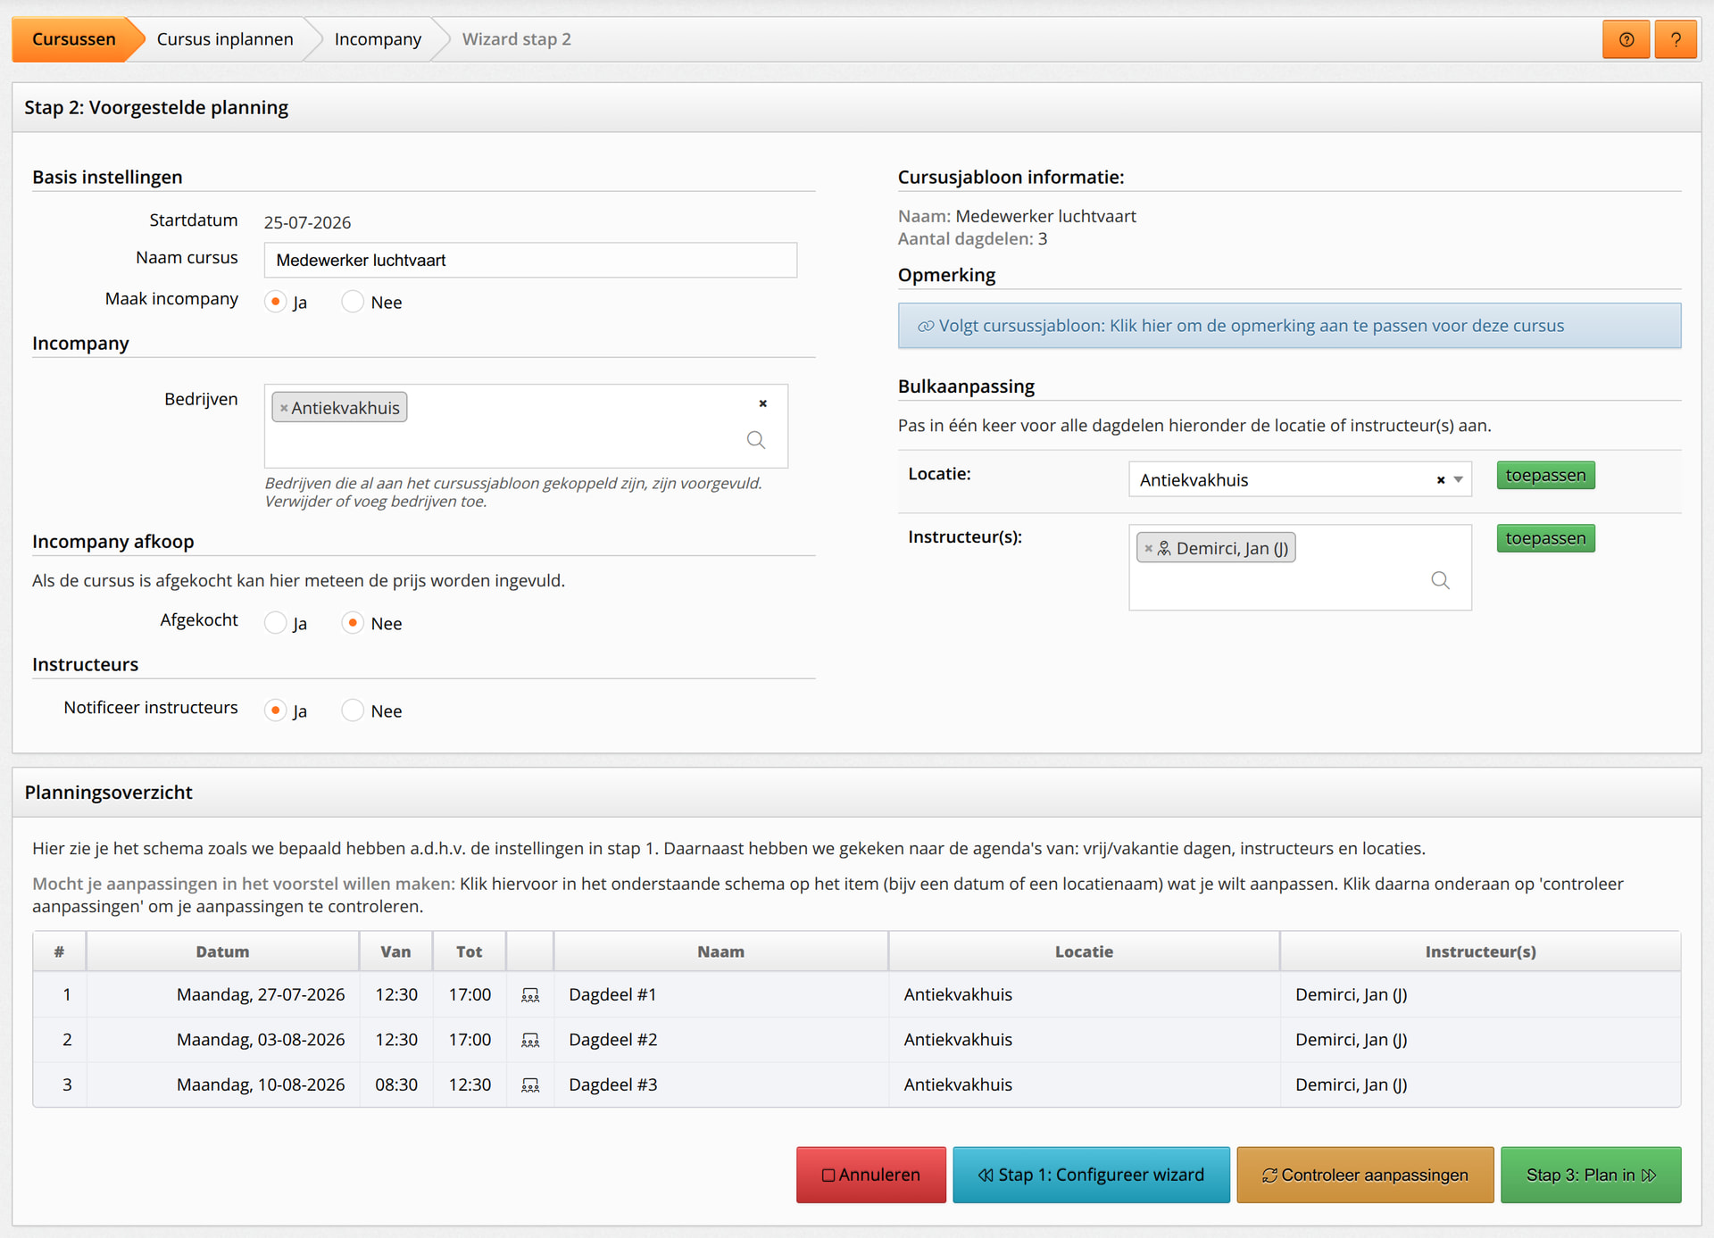Image resolution: width=1714 pixels, height=1238 pixels.
Task: Clear all companies in the Bedrijven field
Action: [763, 403]
